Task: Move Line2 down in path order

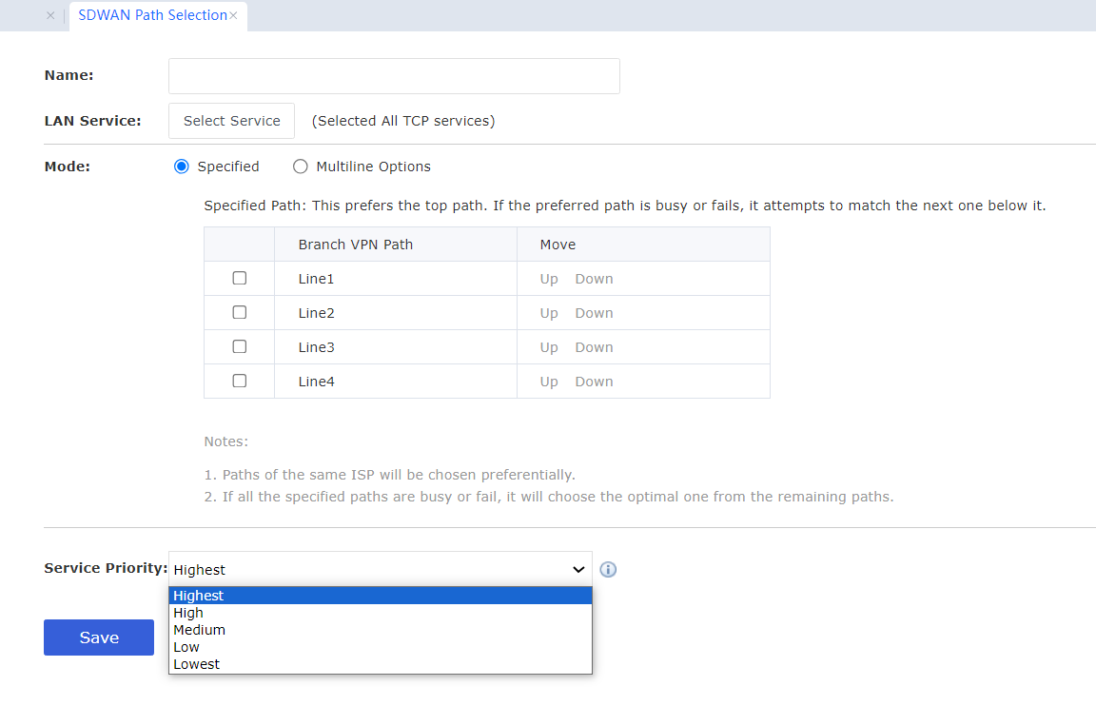Action: click(594, 313)
